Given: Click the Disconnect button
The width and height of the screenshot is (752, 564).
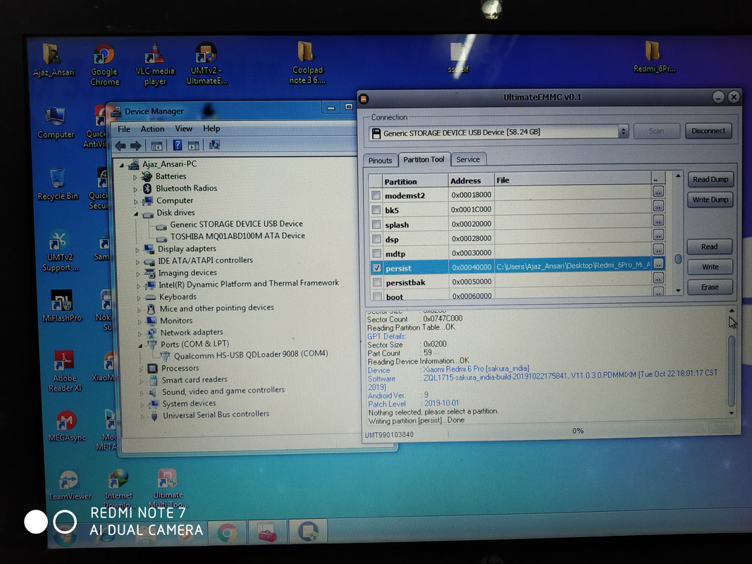Looking at the screenshot, I should click(708, 130).
